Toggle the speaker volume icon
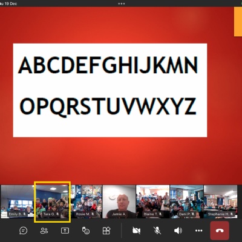 pos(178,231)
